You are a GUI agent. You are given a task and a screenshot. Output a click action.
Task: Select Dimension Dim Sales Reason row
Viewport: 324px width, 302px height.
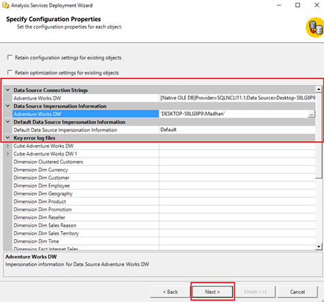[x=86, y=225]
